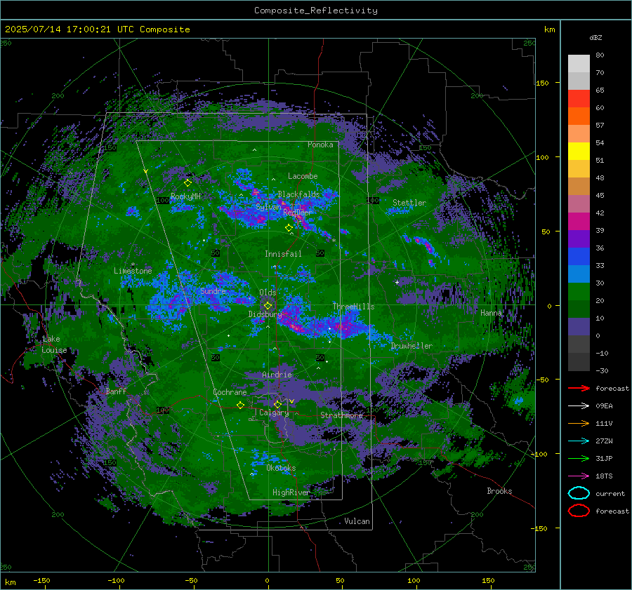Image resolution: width=632 pixels, height=590 pixels.
Task: Click the Banff city label
Action: [x=116, y=391]
